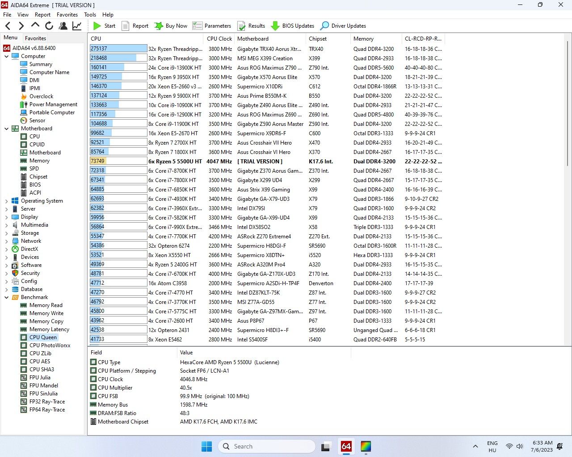Expand the Multimedia tree node

click(6, 225)
